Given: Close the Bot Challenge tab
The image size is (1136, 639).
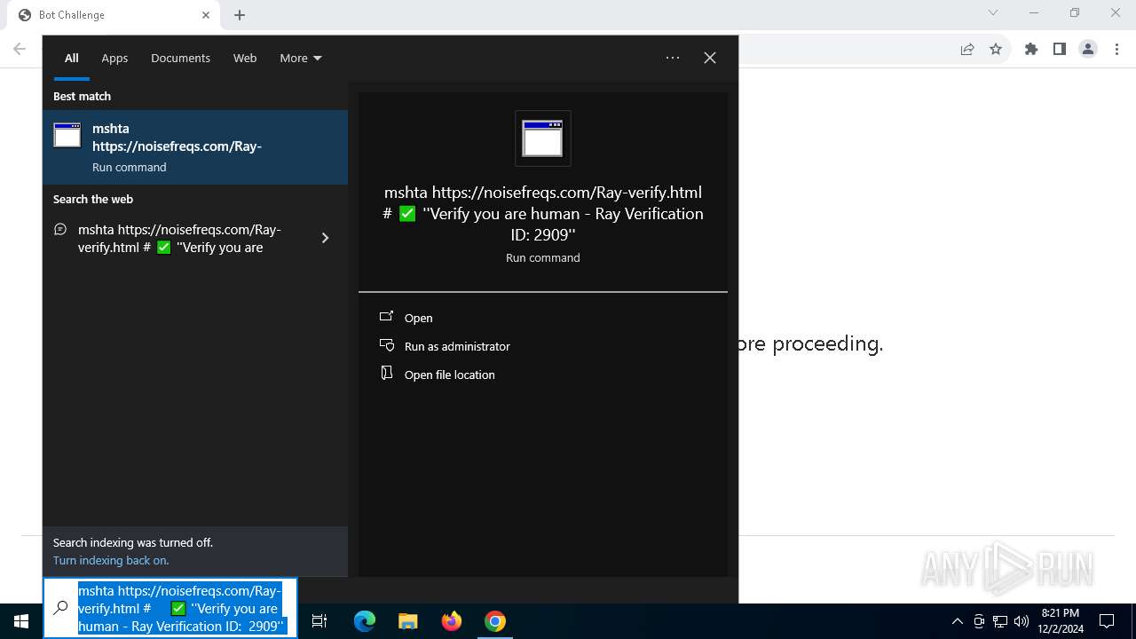Looking at the screenshot, I should click(206, 15).
